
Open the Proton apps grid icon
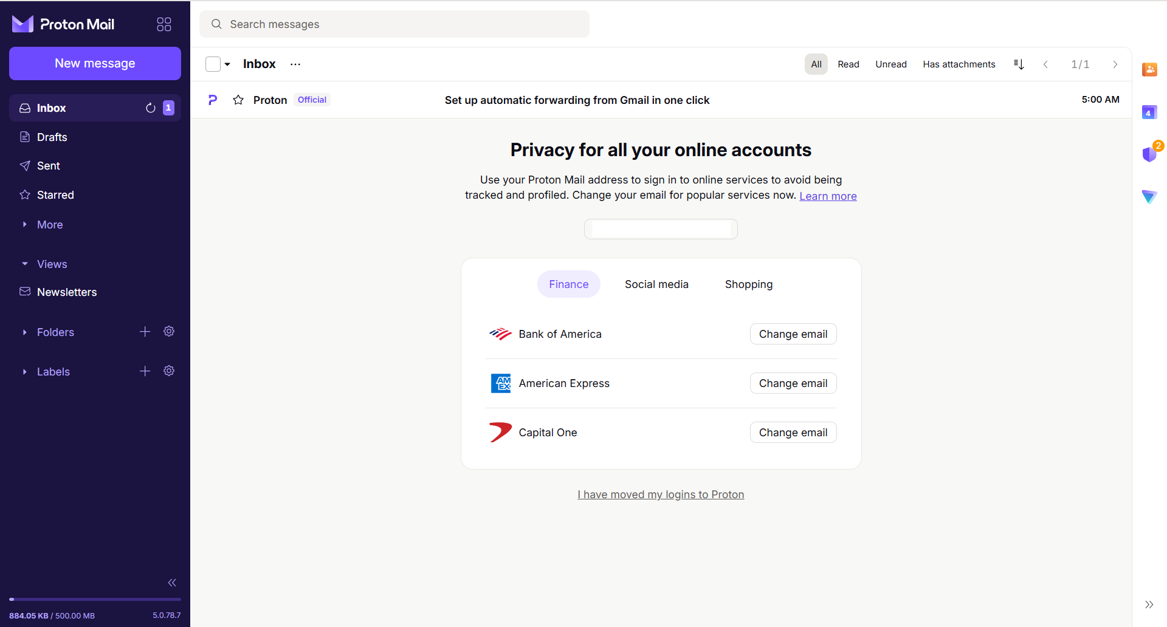[164, 24]
